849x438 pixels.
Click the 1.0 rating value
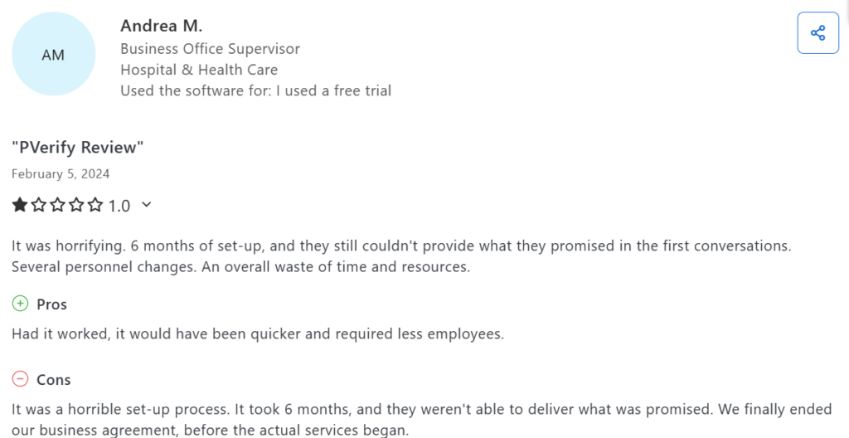click(x=119, y=206)
